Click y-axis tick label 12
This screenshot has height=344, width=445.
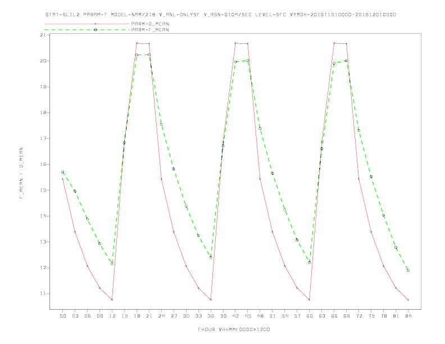pyautogui.click(x=43, y=268)
